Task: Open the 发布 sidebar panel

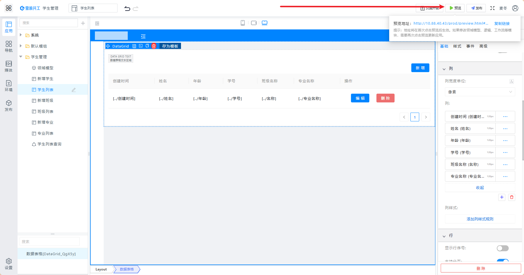Action: pyautogui.click(x=9, y=106)
